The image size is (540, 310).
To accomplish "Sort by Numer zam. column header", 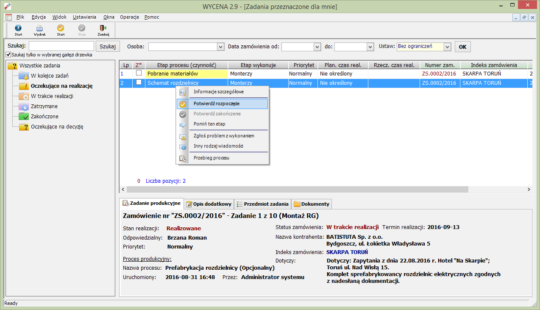I will pyautogui.click(x=440, y=65).
